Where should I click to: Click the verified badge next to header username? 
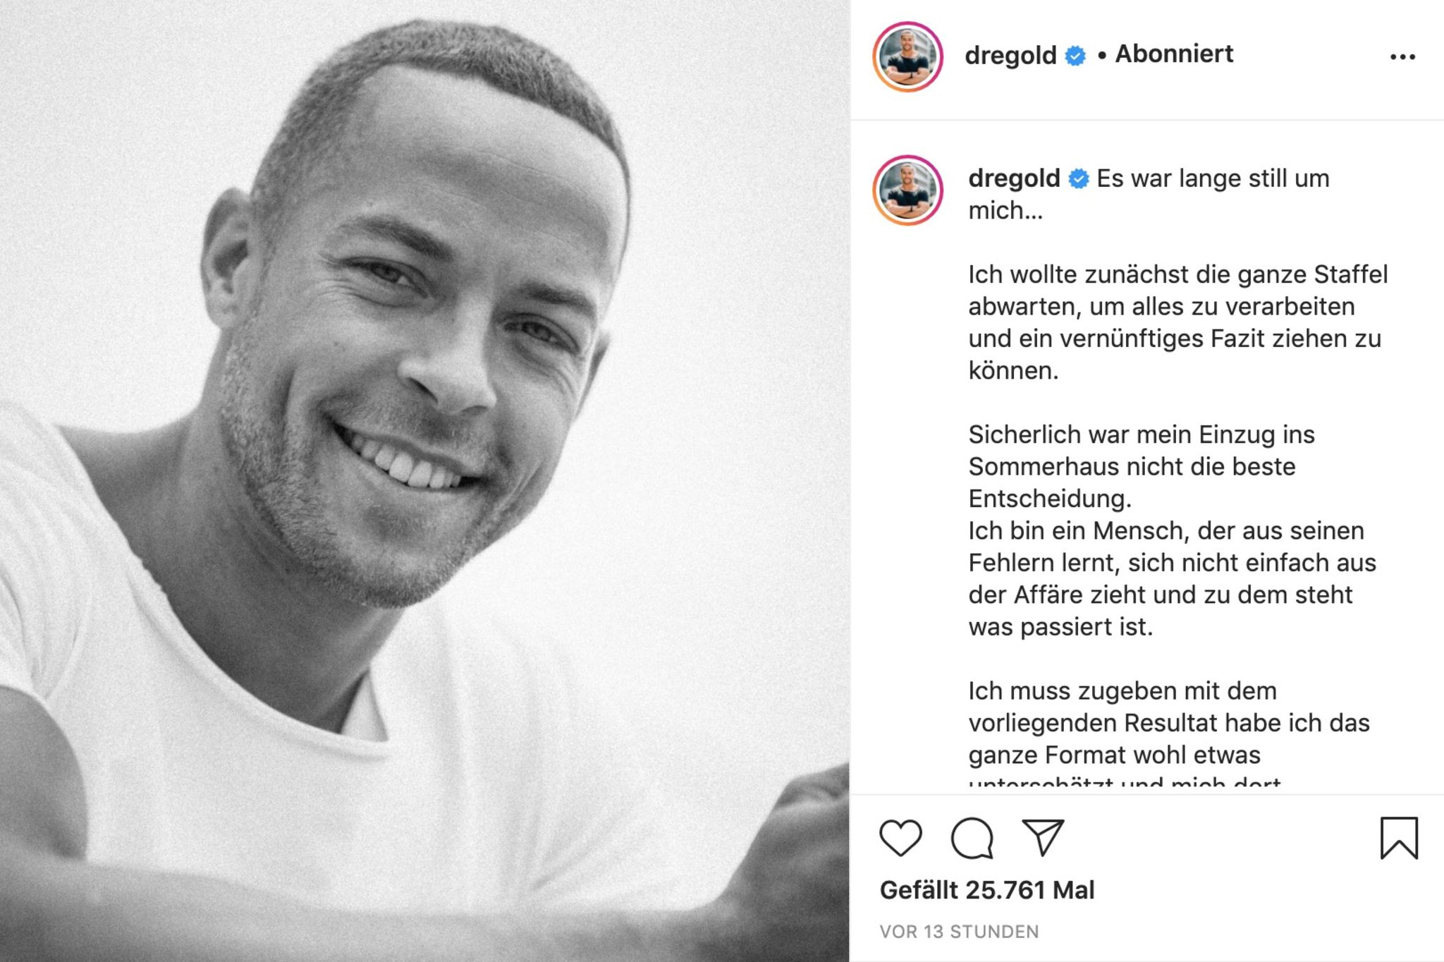[x=1075, y=55]
